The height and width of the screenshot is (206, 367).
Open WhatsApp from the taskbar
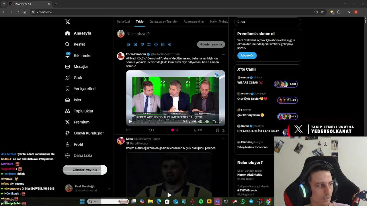pos(243,201)
